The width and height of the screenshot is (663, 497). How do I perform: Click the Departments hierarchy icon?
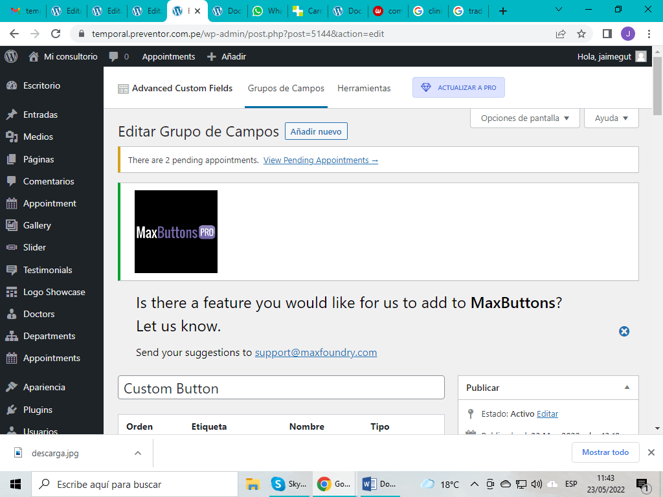coord(12,336)
